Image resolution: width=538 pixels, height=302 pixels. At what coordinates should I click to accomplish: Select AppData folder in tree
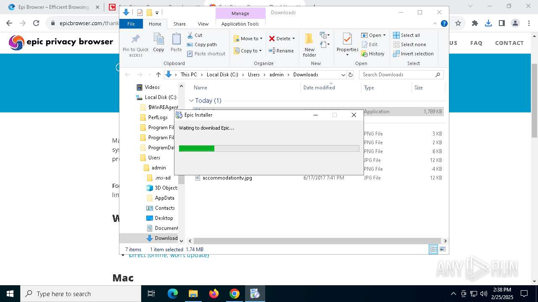click(x=164, y=198)
